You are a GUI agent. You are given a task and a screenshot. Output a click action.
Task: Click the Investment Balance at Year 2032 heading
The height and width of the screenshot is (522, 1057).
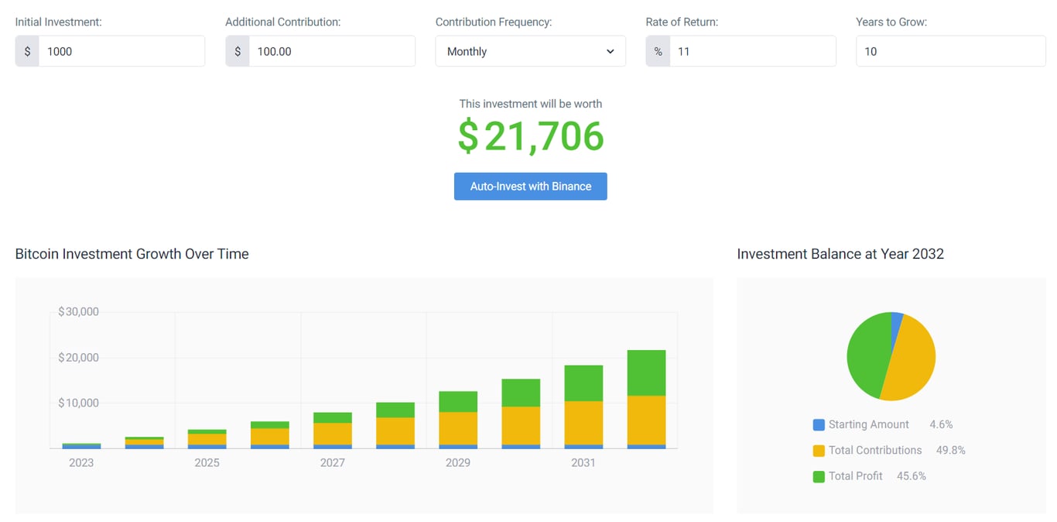point(840,254)
